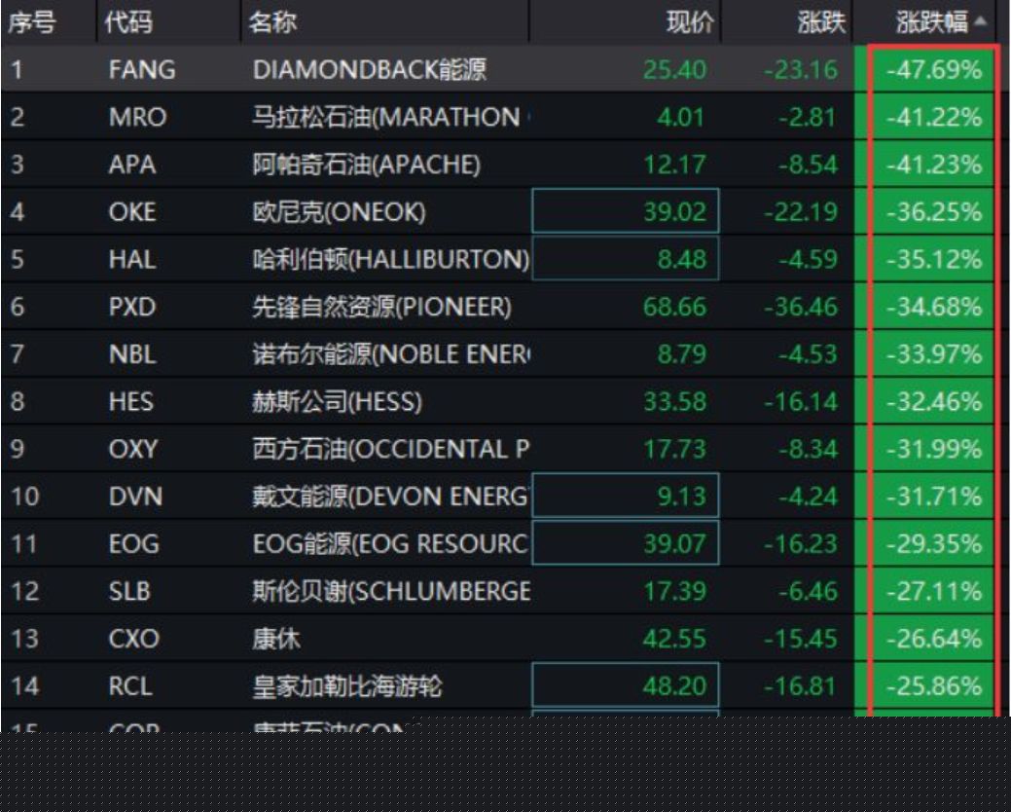Screen dimensions: 1011x812
Task: Select stock code FANG
Action: point(142,70)
